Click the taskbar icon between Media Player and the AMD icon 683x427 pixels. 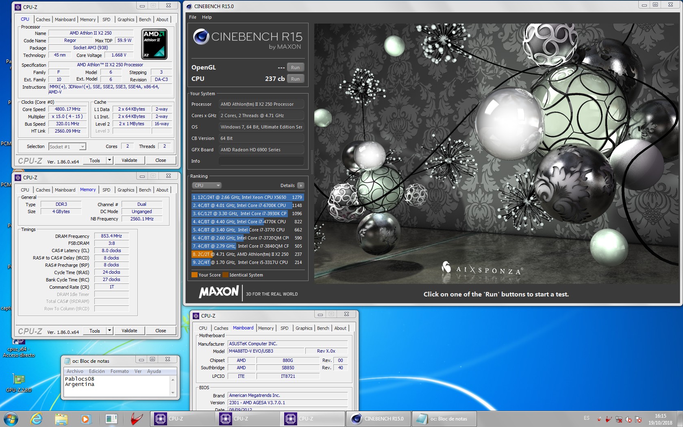tap(111, 418)
